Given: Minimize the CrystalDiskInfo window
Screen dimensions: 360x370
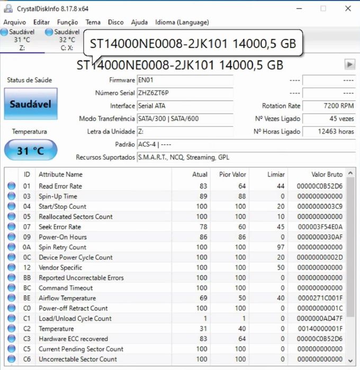Looking at the screenshot, I should (299, 8).
